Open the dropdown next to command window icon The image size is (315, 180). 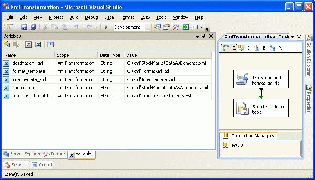[201, 27]
